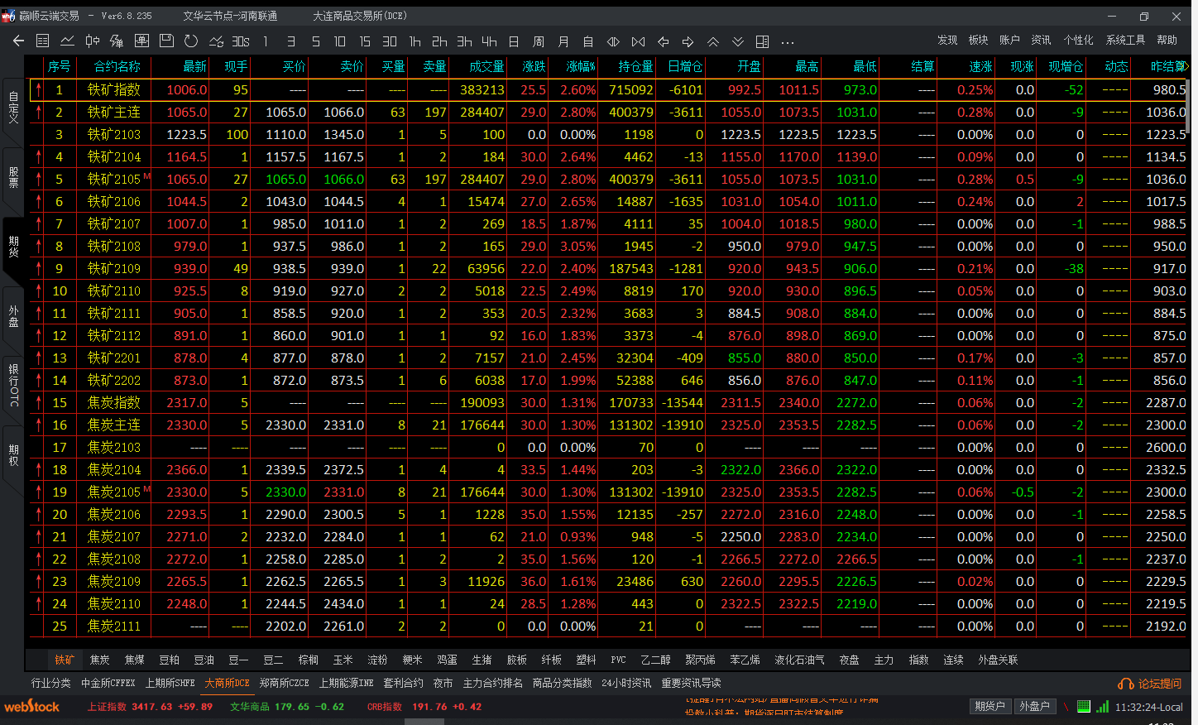This screenshot has width=1198, height=725.
Task: Select the 1-minute period button
Action: pyautogui.click(x=266, y=41)
